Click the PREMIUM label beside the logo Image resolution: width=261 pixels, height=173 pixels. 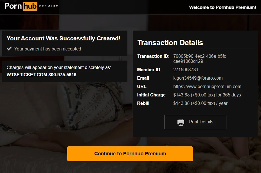pyautogui.click(x=49, y=6)
